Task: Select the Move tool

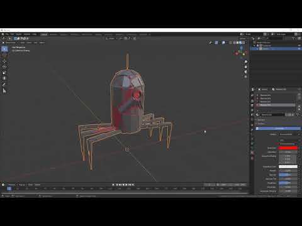Action: (4, 62)
